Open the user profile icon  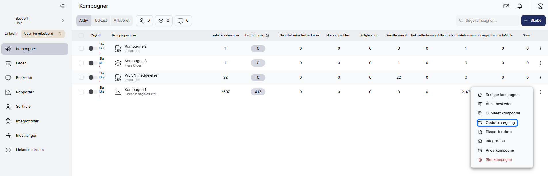click(x=540, y=6)
